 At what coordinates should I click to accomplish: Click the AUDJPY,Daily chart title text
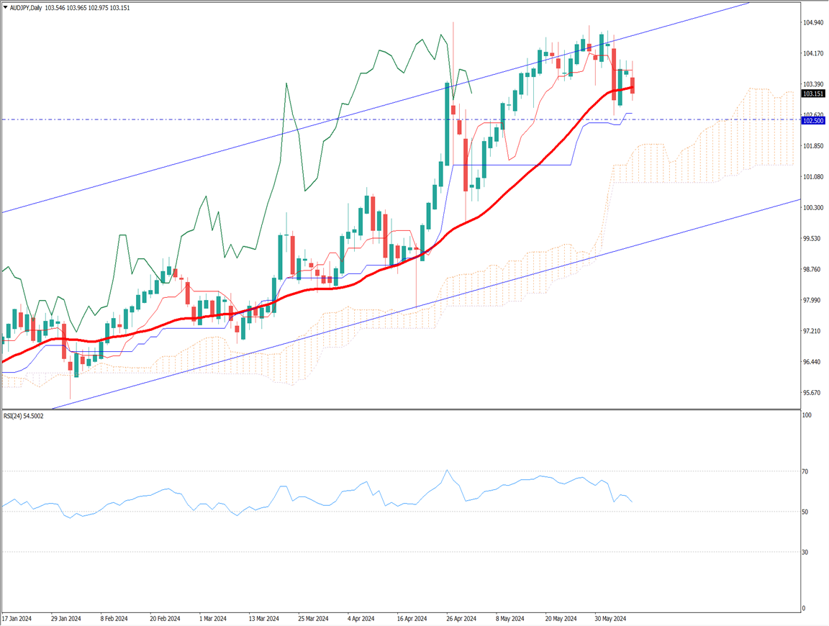(x=26, y=7)
